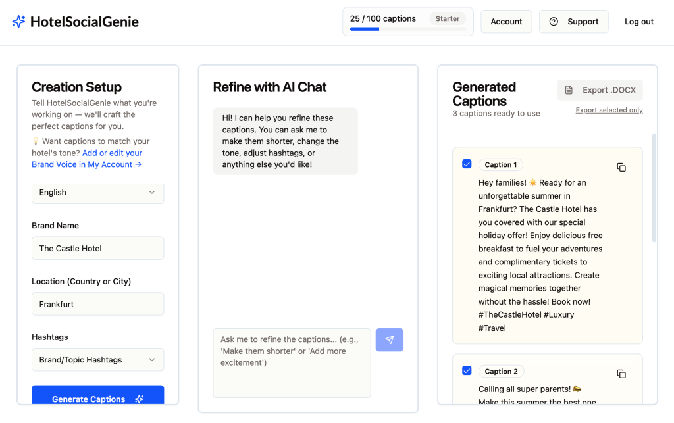Uncheck the Caption 2 checkbox
The width and height of the screenshot is (674, 423).
(x=467, y=370)
